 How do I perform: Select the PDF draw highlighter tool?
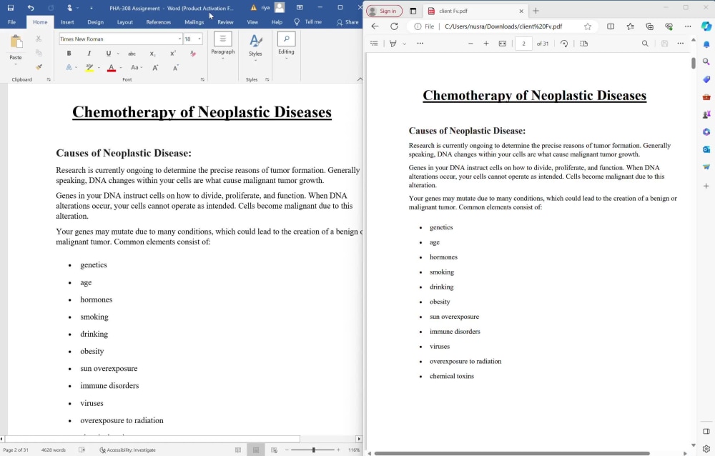click(393, 44)
